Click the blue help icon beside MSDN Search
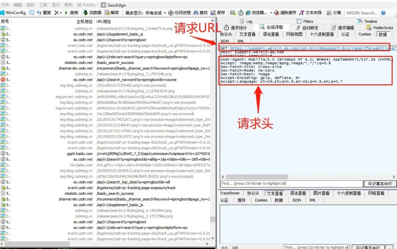397x249 pixels. tap(383, 12)
